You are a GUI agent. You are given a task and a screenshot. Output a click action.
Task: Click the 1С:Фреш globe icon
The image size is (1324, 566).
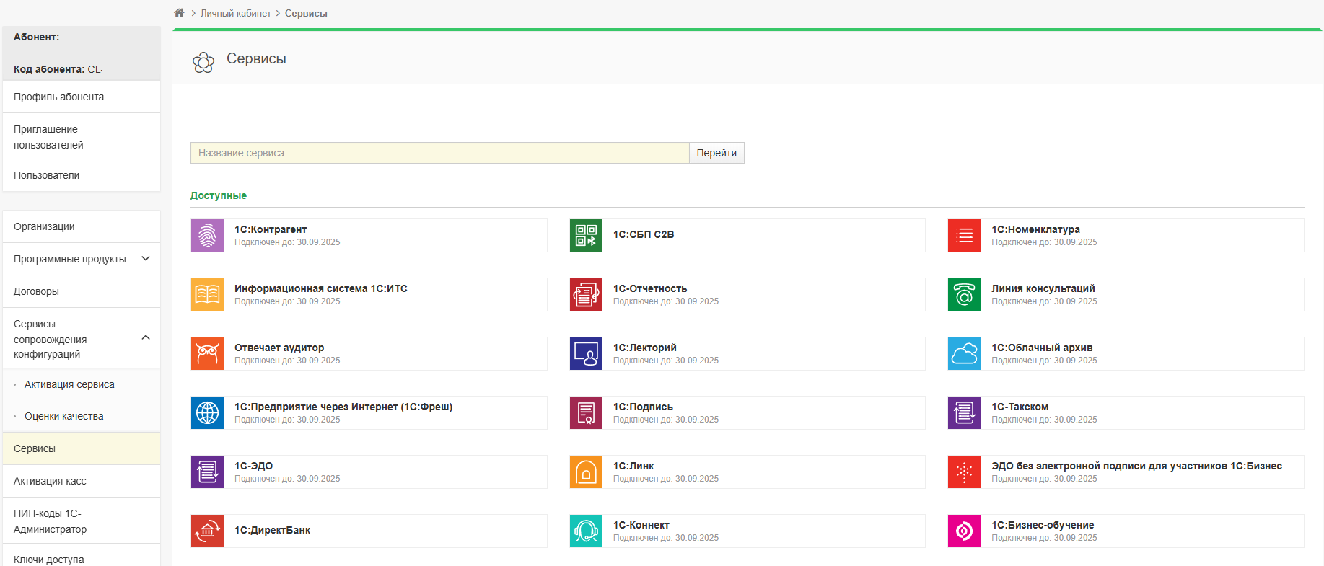click(207, 412)
